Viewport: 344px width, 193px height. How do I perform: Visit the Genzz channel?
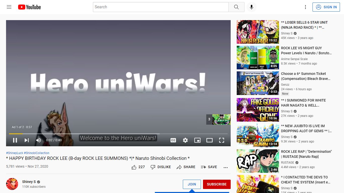point(285,85)
